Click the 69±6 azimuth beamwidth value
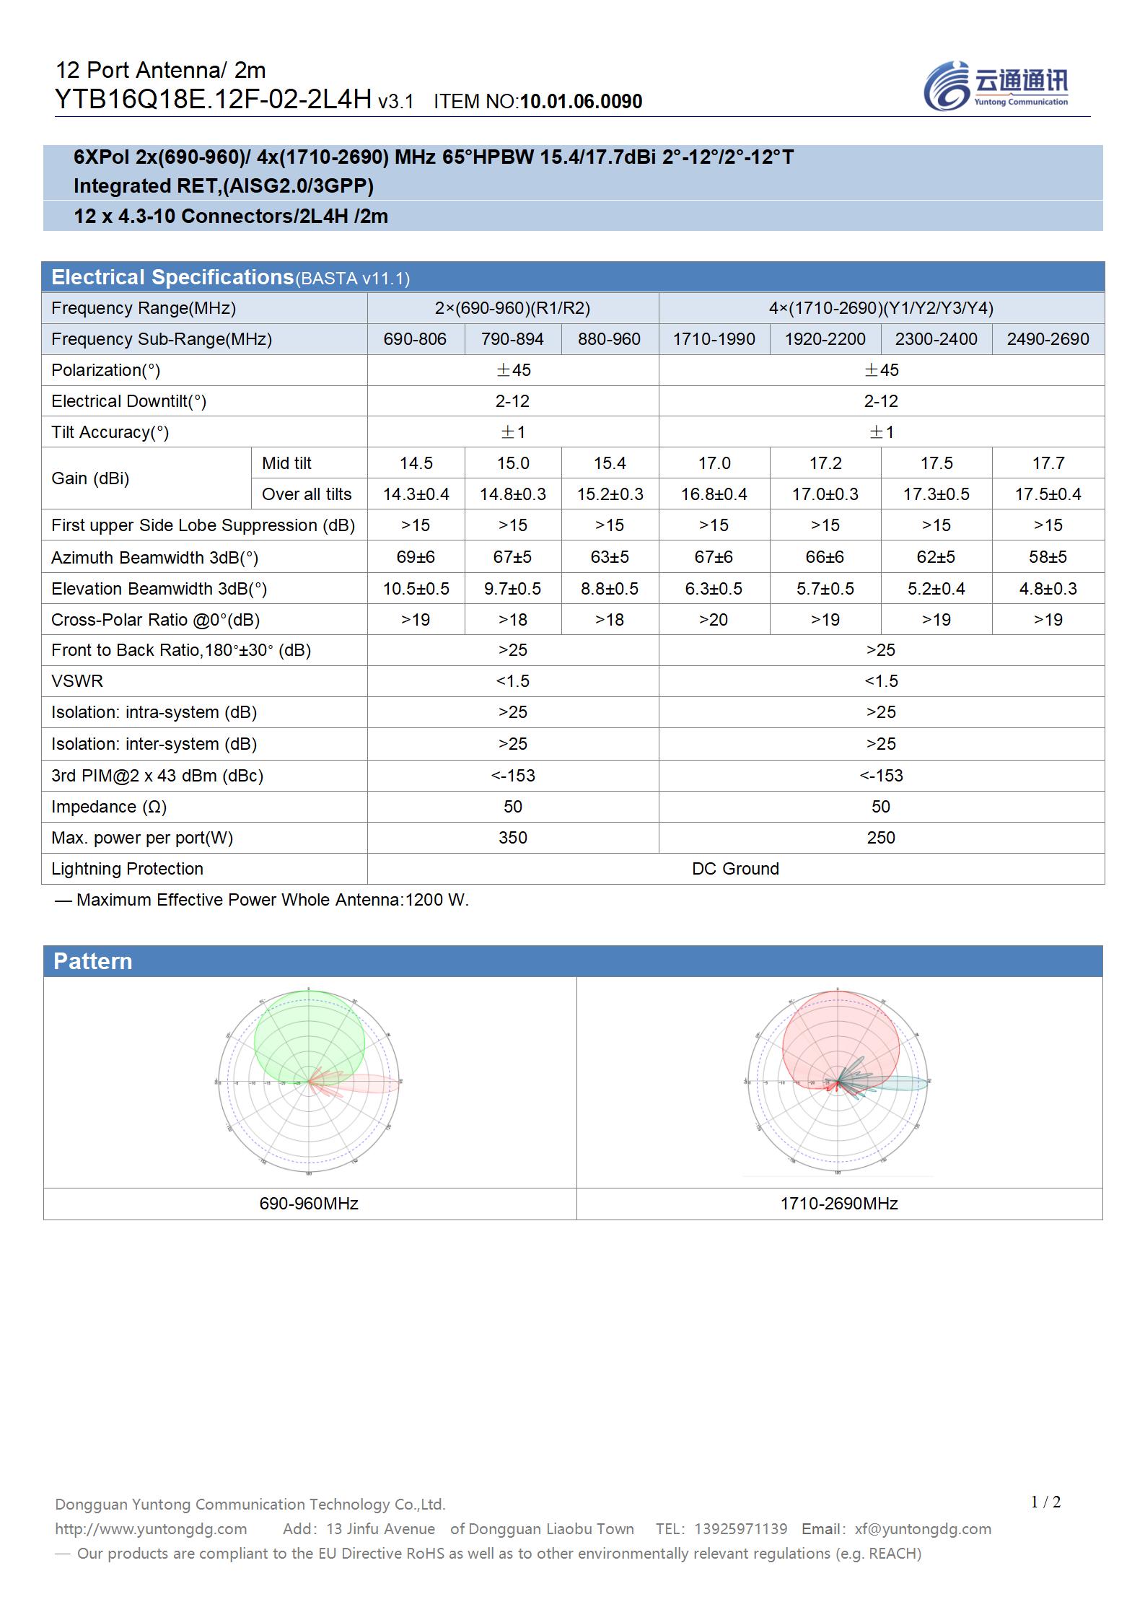This screenshot has width=1145, height=1620. click(x=416, y=557)
